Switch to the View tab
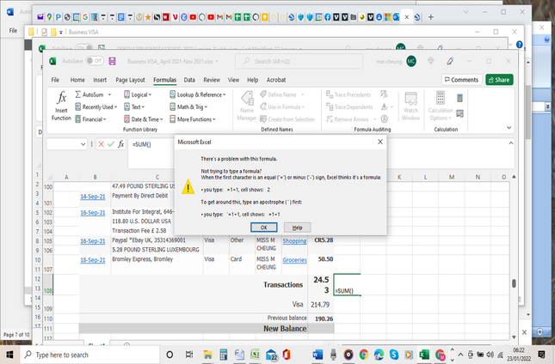Image resolution: width=555 pixels, height=364 pixels. (233, 80)
